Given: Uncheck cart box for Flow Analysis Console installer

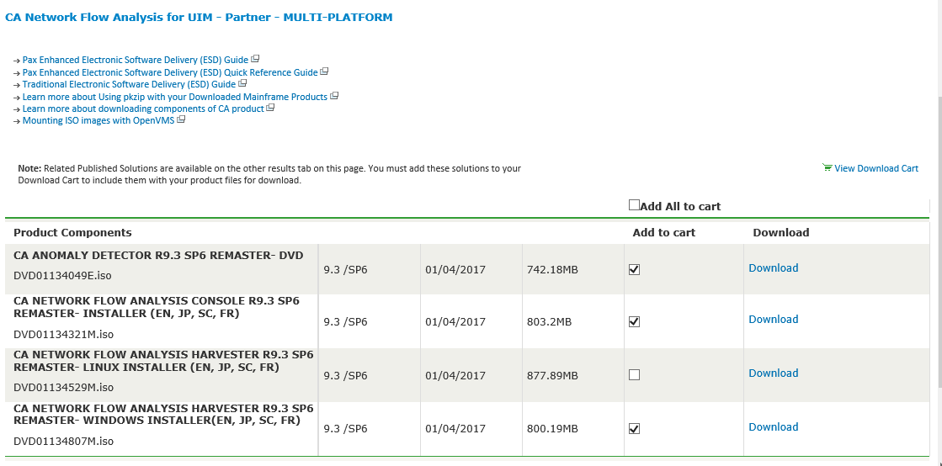Looking at the screenshot, I should click(x=634, y=321).
